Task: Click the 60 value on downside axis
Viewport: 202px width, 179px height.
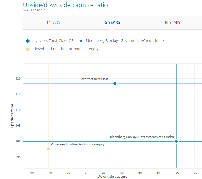Action: (x=140, y=173)
